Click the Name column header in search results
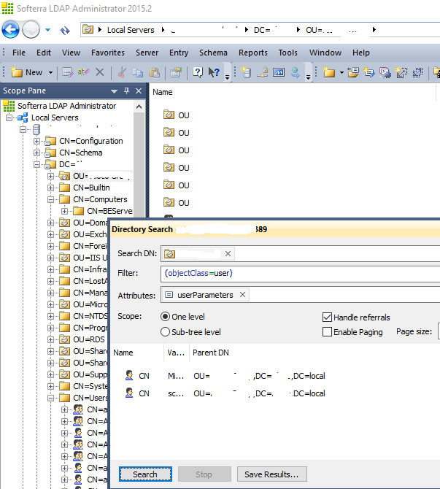The width and height of the screenshot is (440, 489). tap(123, 353)
